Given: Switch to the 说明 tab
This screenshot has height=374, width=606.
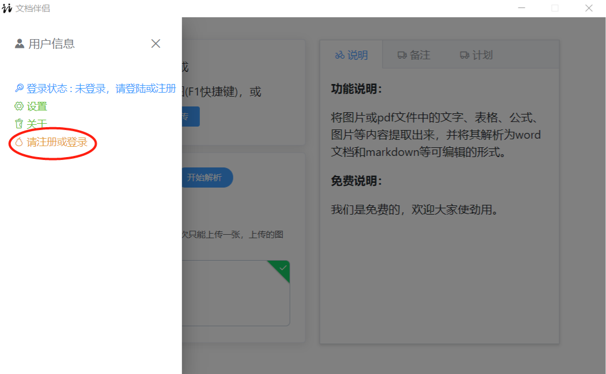Looking at the screenshot, I should click(351, 55).
